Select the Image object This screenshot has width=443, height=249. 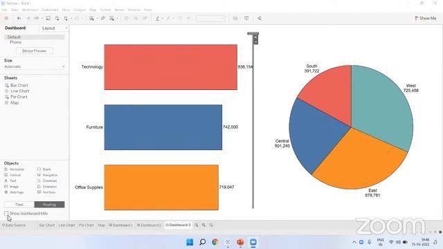(x=12, y=187)
